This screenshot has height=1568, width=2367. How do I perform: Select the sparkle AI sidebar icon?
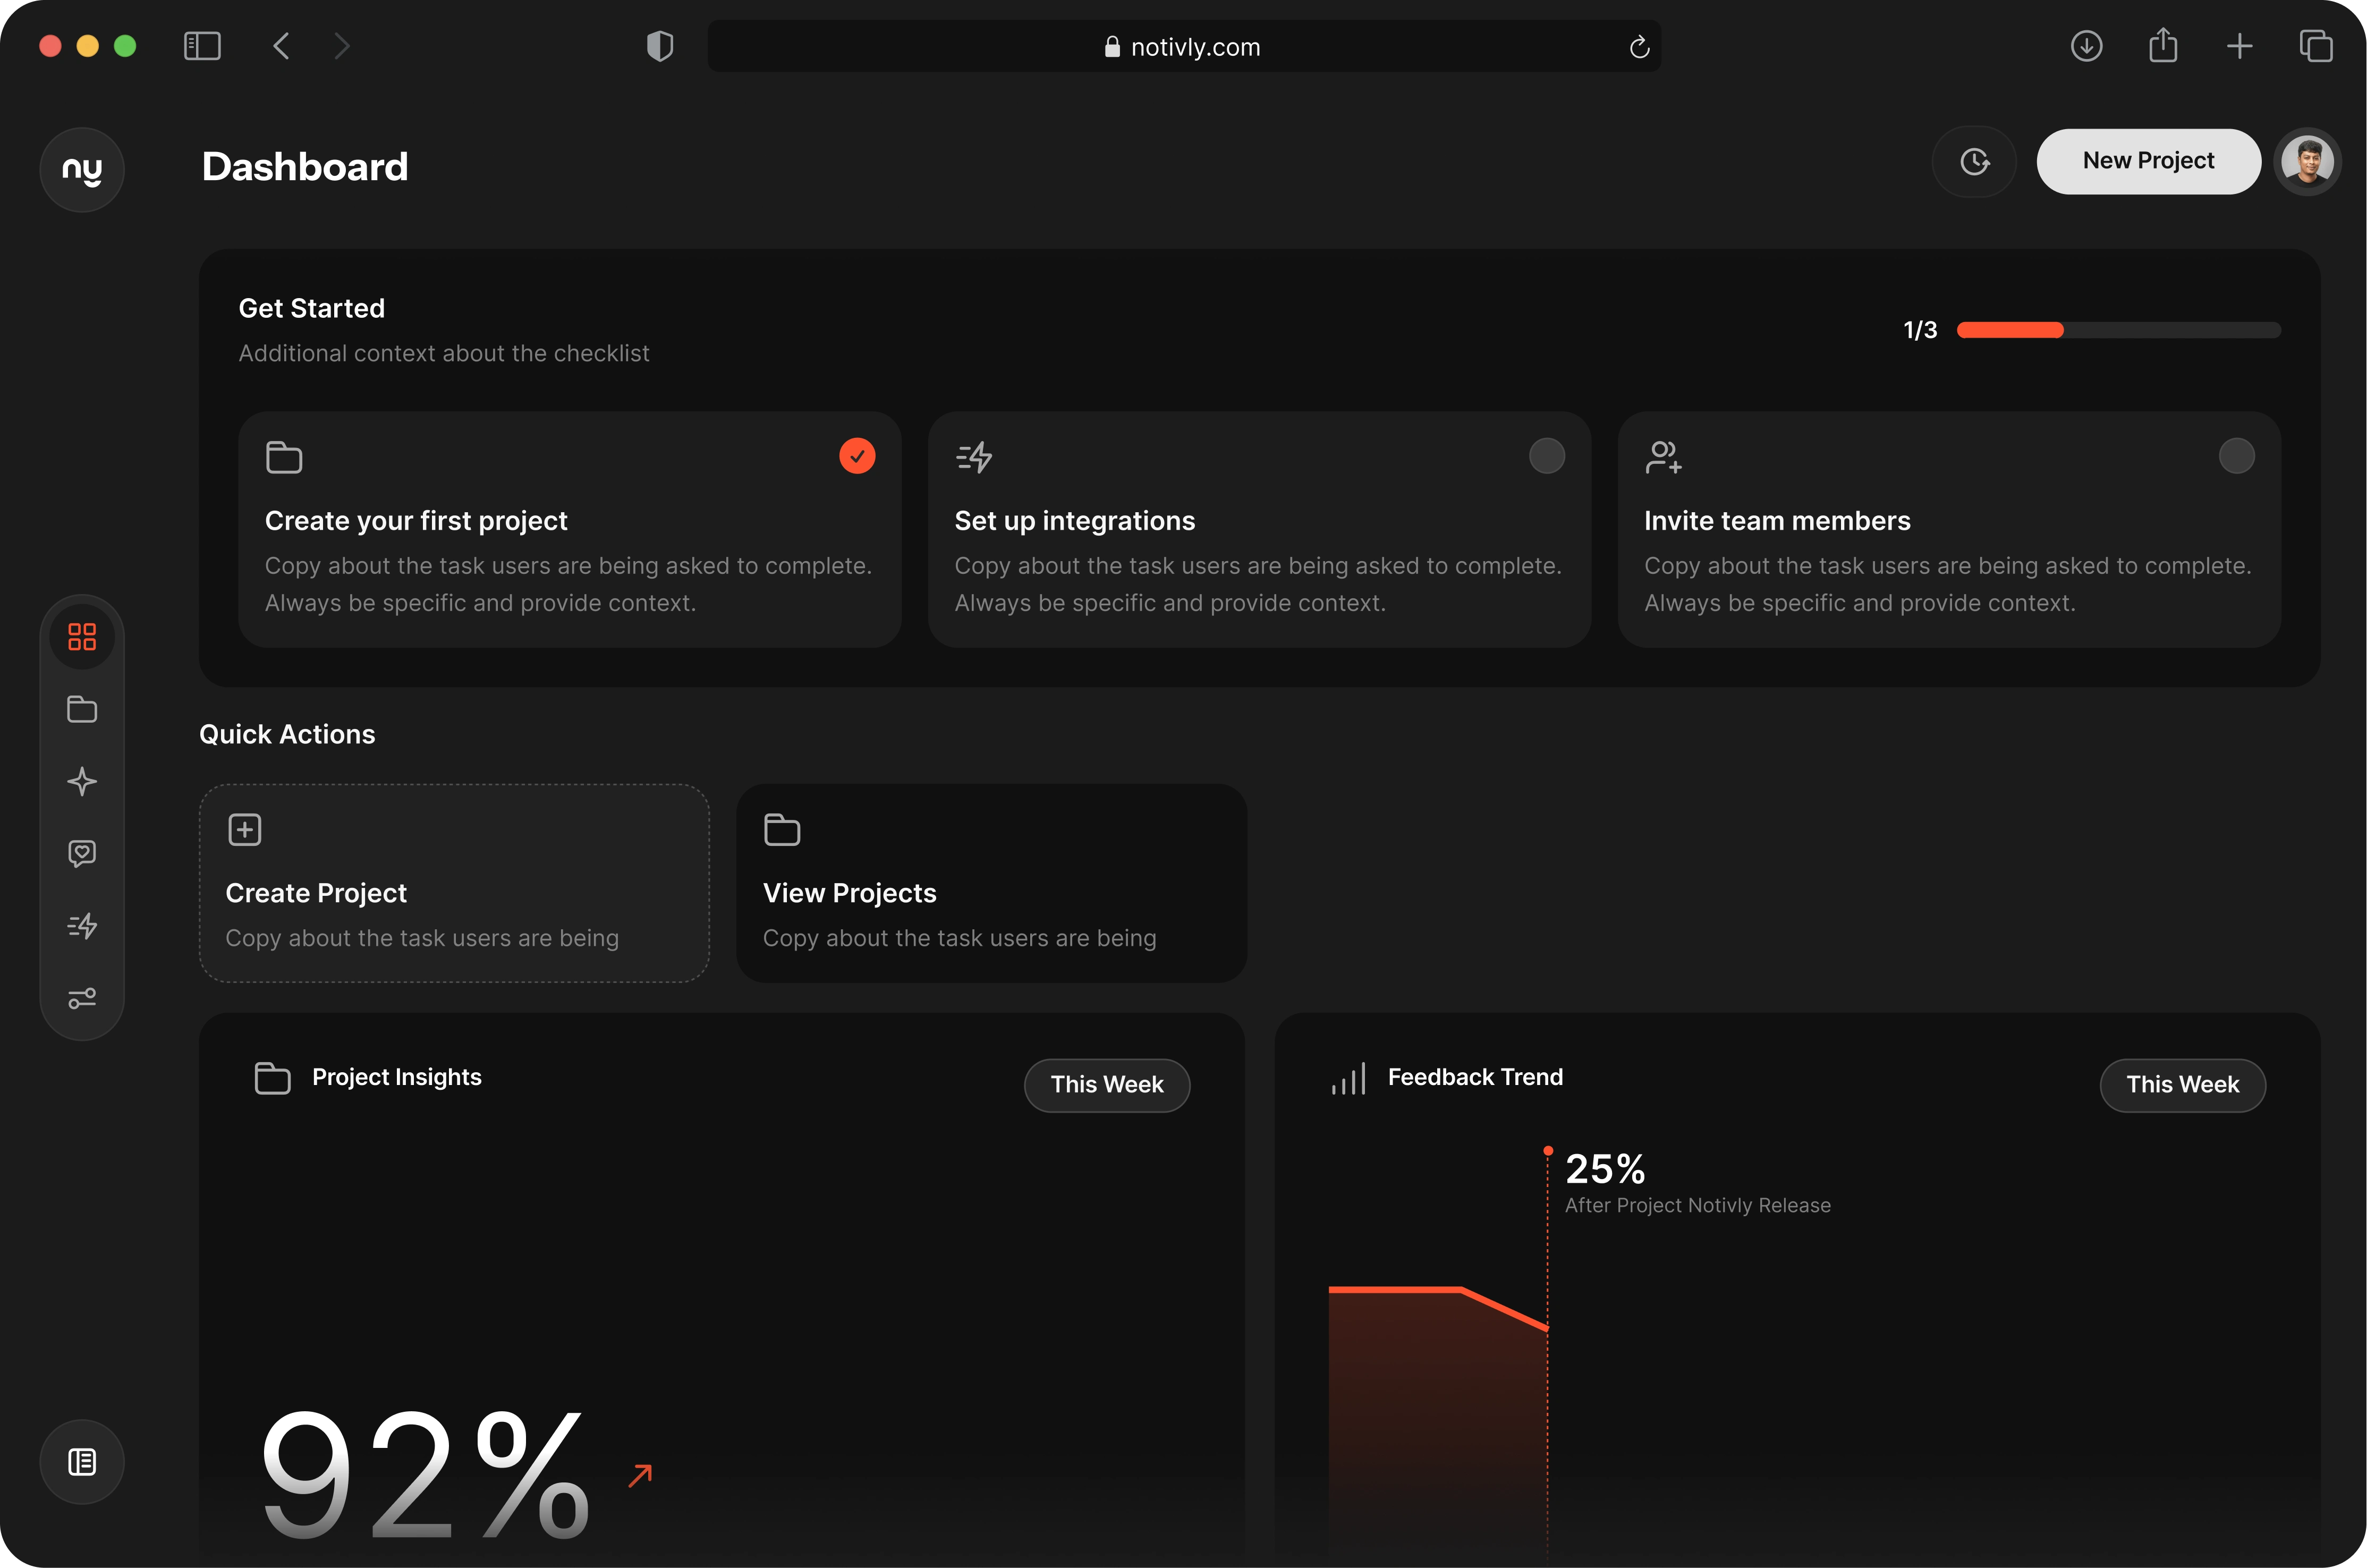coord(82,781)
